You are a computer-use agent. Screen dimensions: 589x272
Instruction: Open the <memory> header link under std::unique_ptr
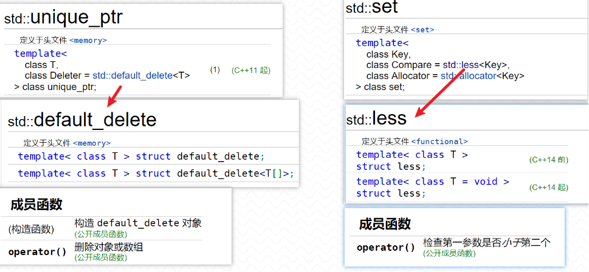point(88,40)
